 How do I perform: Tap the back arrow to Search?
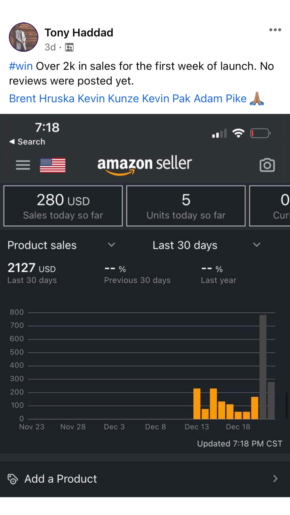coord(12,142)
